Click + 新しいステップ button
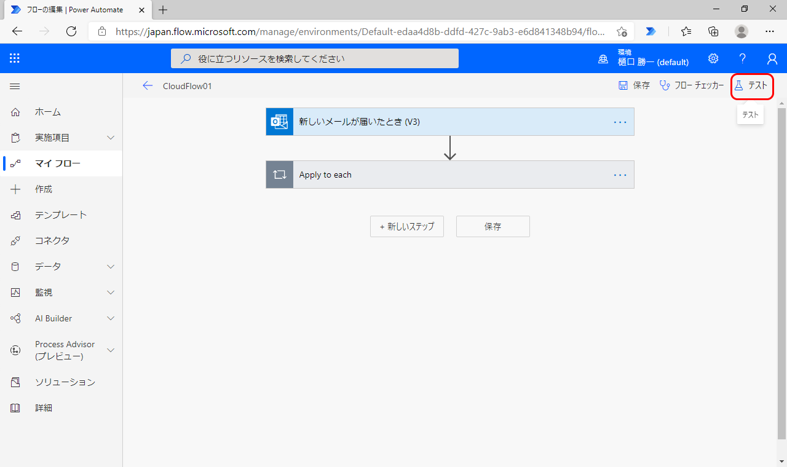The width and height of the screenshot is (787, 467). coord(407,226)
